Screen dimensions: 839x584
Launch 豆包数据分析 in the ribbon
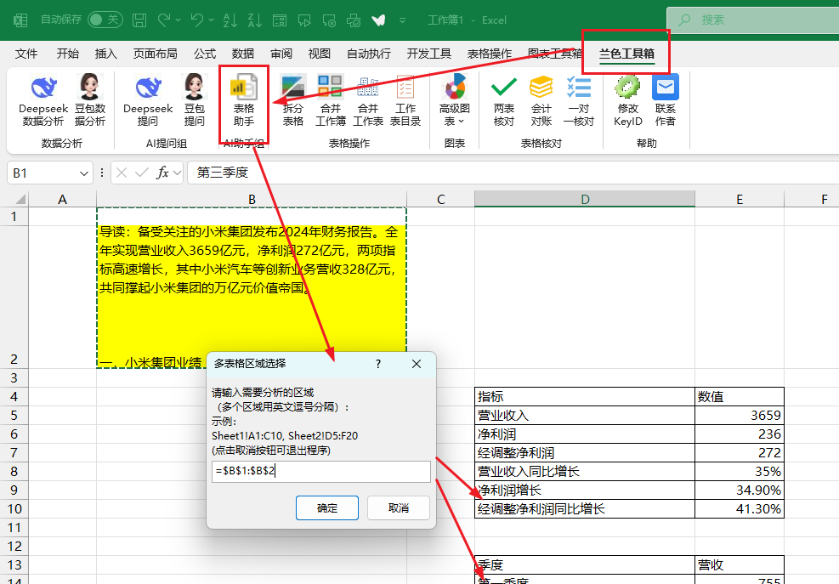click(90, 100)
